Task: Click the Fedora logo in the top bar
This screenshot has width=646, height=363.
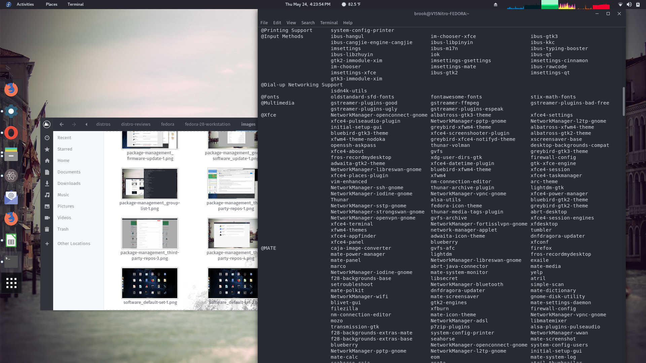Action: point(9,4)
